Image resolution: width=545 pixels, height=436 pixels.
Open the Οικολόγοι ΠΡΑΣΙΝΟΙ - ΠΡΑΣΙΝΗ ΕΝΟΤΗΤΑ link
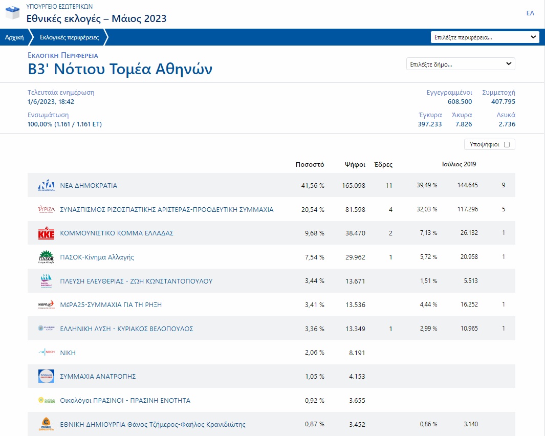[125, 401]
